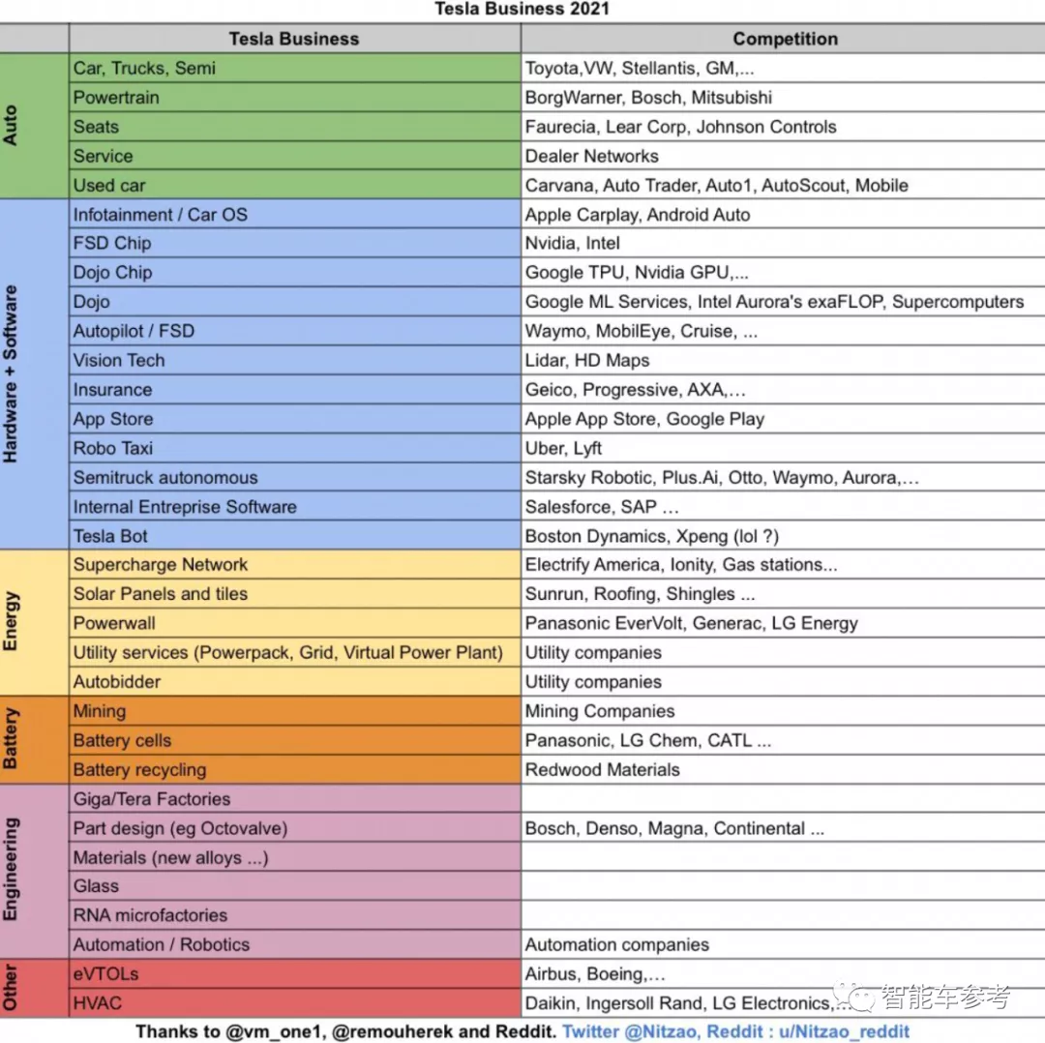Click the blue 'Hardware + Software' category label
1045x1043 pixels.
(x=12, y=373)
